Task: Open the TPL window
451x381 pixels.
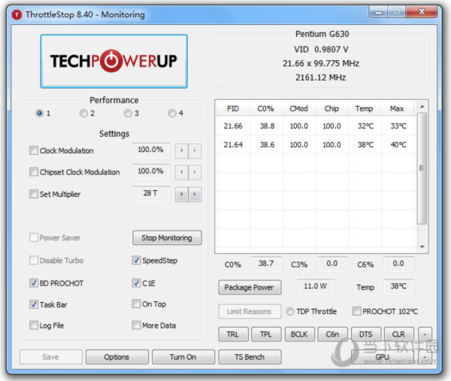Action: 266,334
